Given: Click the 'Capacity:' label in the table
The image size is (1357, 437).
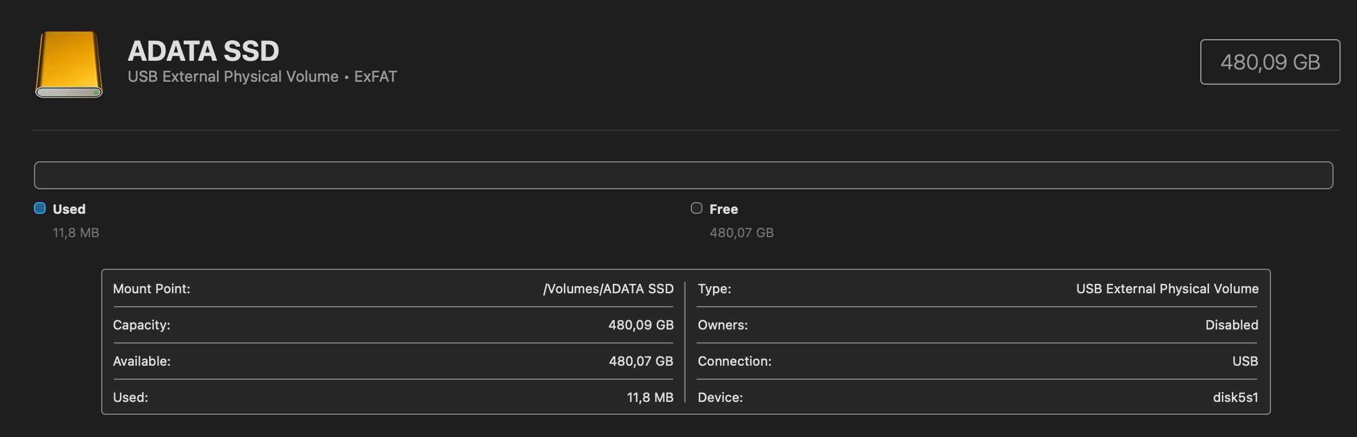Looking at the screenshot, I should coord(142,325).
